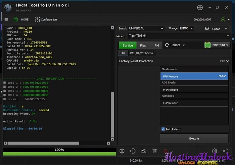Click the BOOT/INFO chip icon
235x165 pixels.
click(208, 45)
